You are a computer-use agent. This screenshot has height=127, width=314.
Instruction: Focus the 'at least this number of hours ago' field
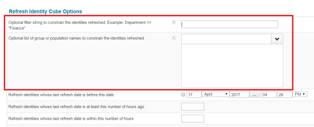[x=193, y=107]
